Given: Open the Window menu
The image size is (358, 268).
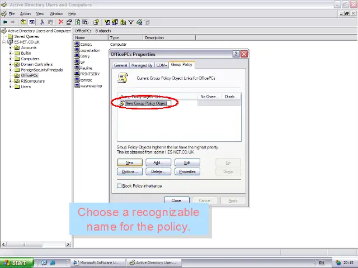Looking at the screenshot, I should [56, 13].
